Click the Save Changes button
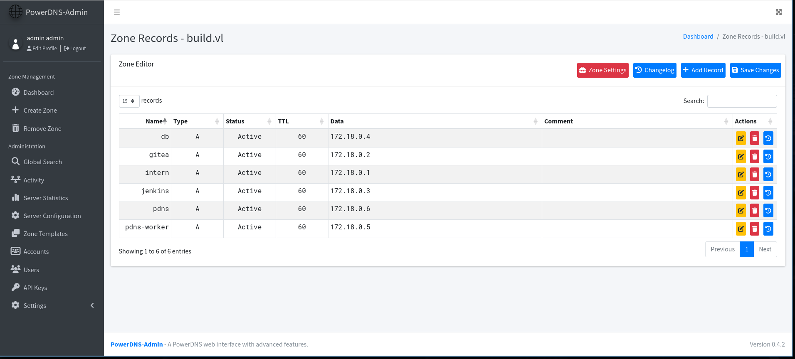 click(755, 70)
